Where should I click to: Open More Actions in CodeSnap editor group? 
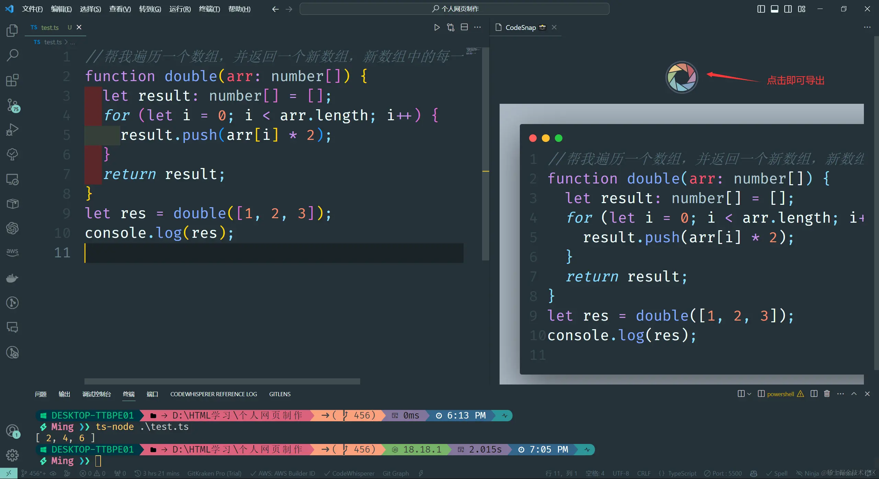pos(867,27)
